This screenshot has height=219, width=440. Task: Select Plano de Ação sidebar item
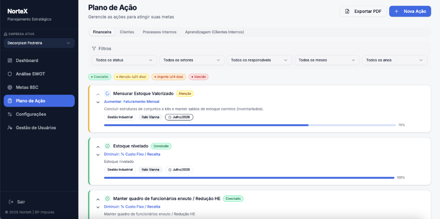click(x=39, y=101)
